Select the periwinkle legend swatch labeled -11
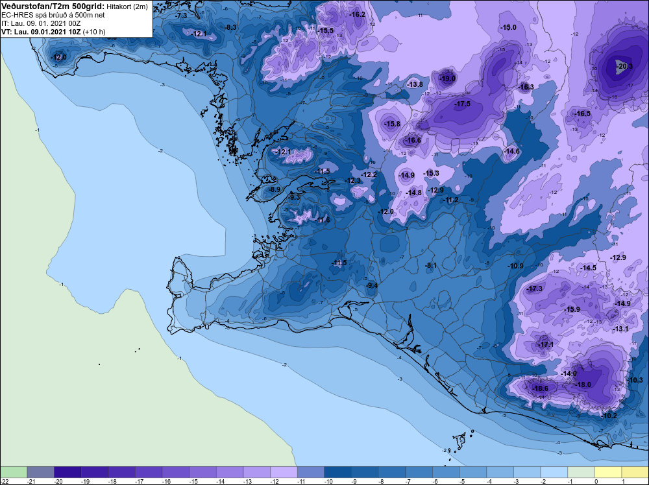This screenshot has height=485, width=649. 311,472
